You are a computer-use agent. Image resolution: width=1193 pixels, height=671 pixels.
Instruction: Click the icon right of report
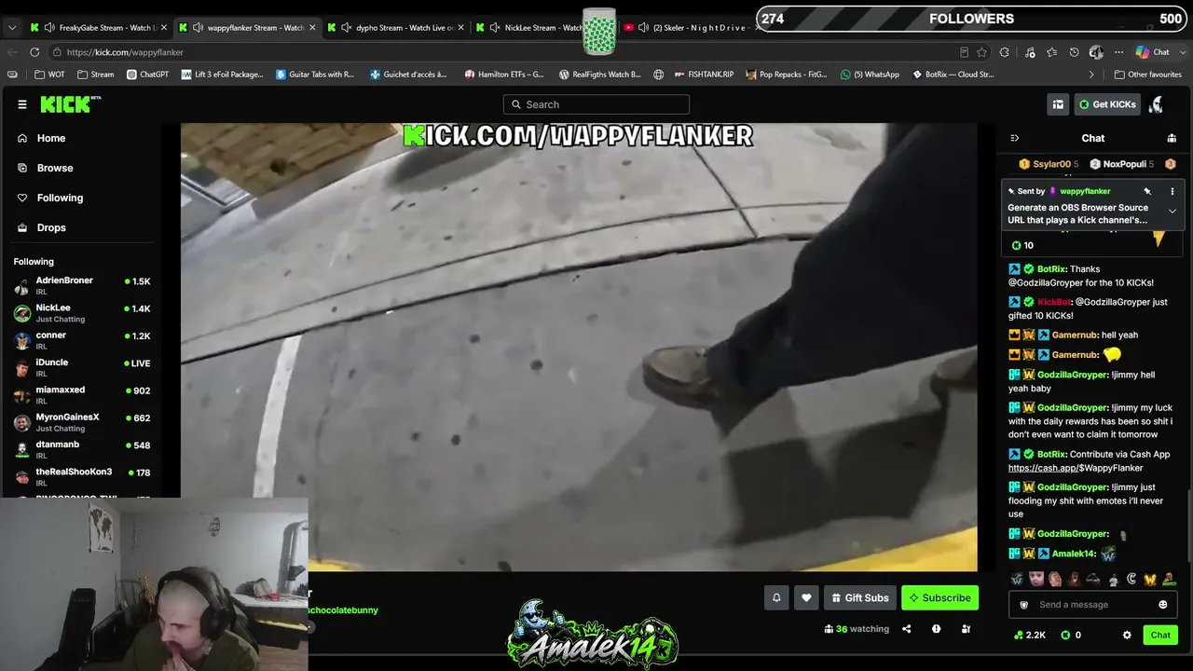coord(966,629)
